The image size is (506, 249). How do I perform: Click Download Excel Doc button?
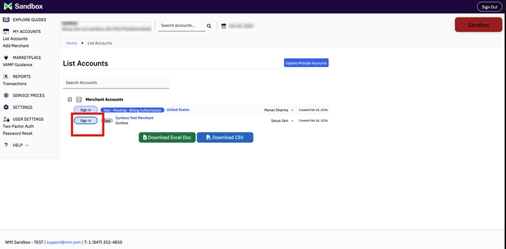tap(167, 137)
